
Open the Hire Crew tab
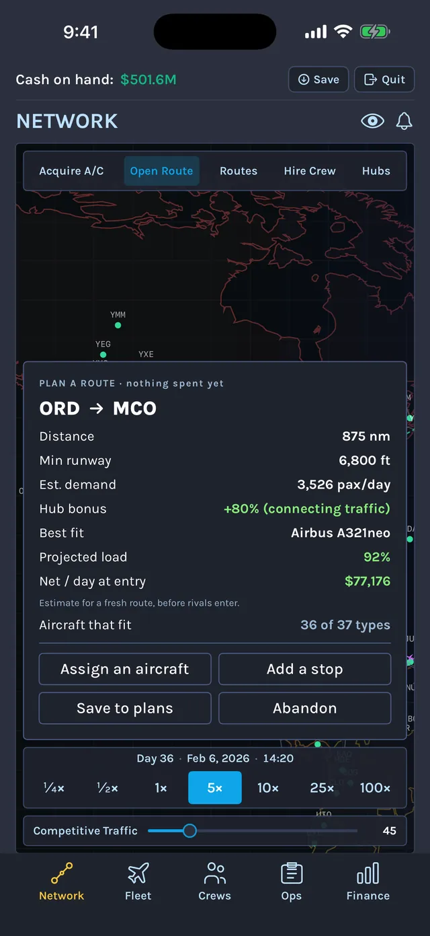tap(310, 171)
